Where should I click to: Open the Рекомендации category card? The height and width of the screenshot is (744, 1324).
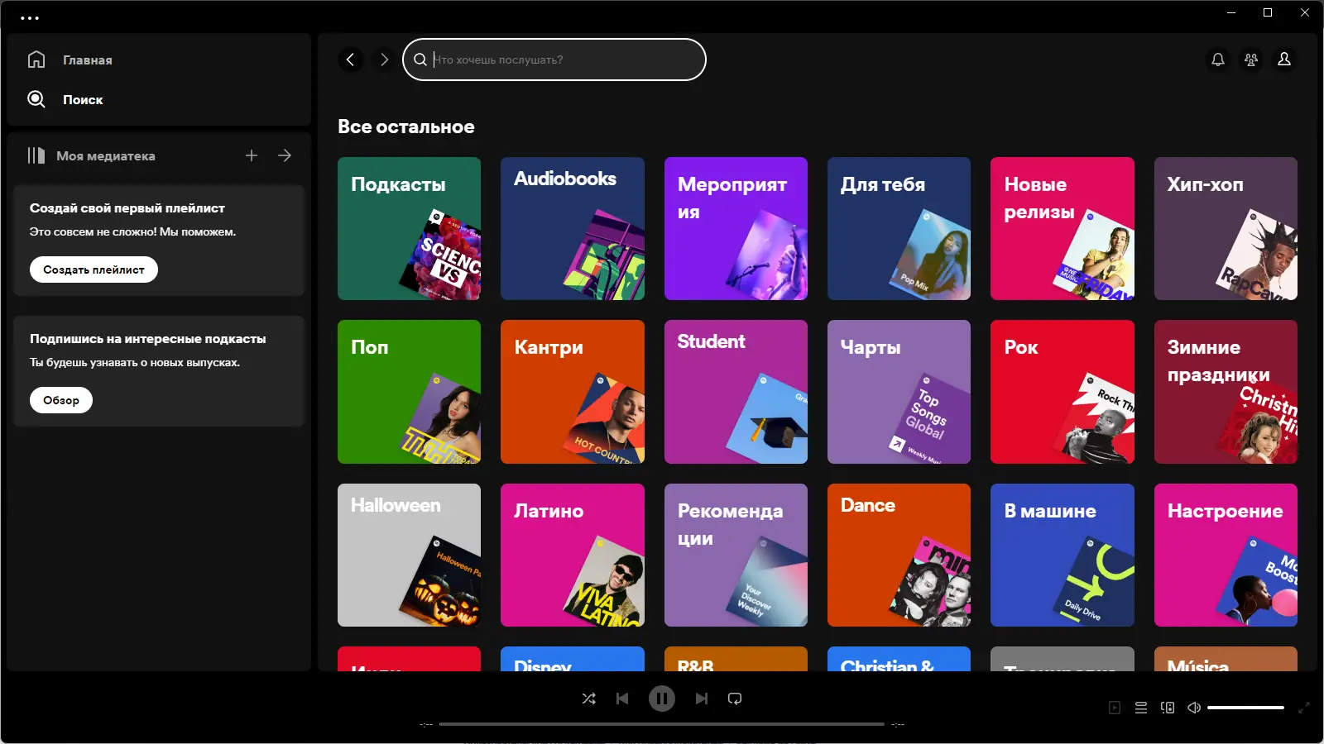pyautogui.click(x=736, y=555)
